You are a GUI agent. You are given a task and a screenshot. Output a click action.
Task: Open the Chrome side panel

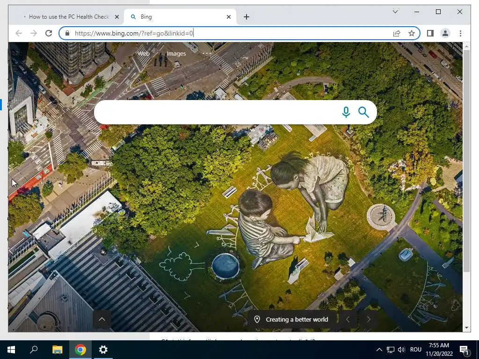tap(430, 33)
